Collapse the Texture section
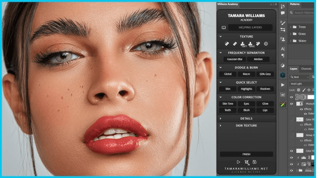Image resolution: width=320 pixels, height=178 pixels. point(220,37)
